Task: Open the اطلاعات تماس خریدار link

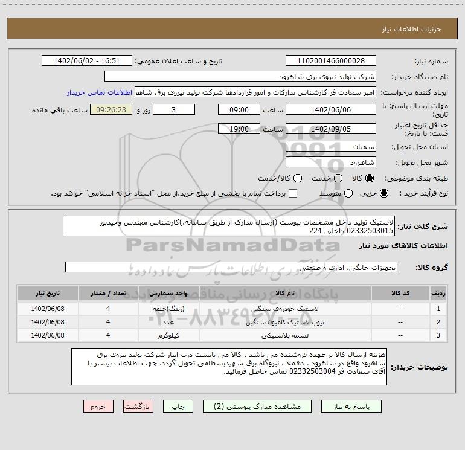Action: [100, 92]
